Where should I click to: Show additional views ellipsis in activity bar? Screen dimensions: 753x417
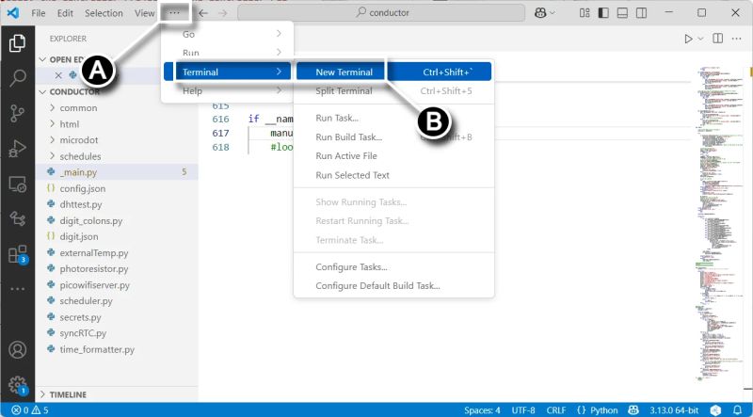tap(17, 289)
